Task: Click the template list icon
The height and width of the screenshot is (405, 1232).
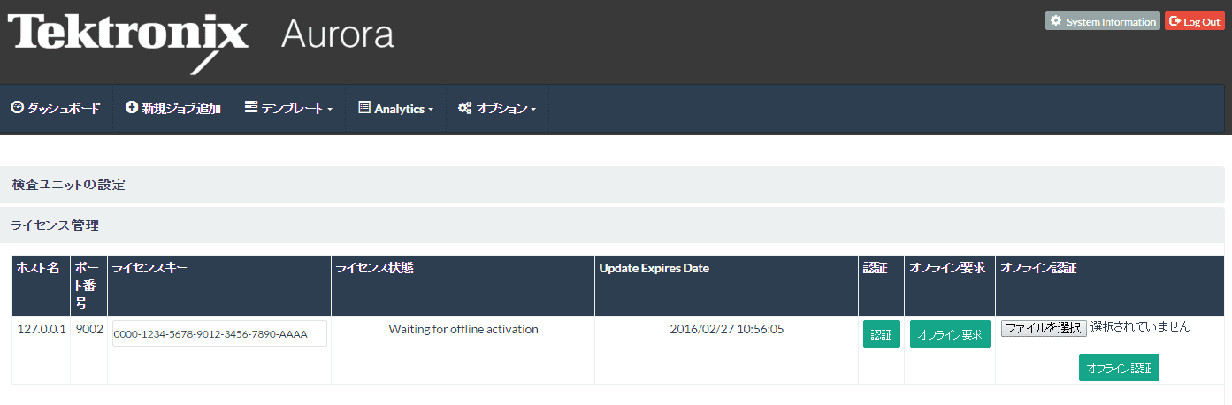Action: pos(250,107)
